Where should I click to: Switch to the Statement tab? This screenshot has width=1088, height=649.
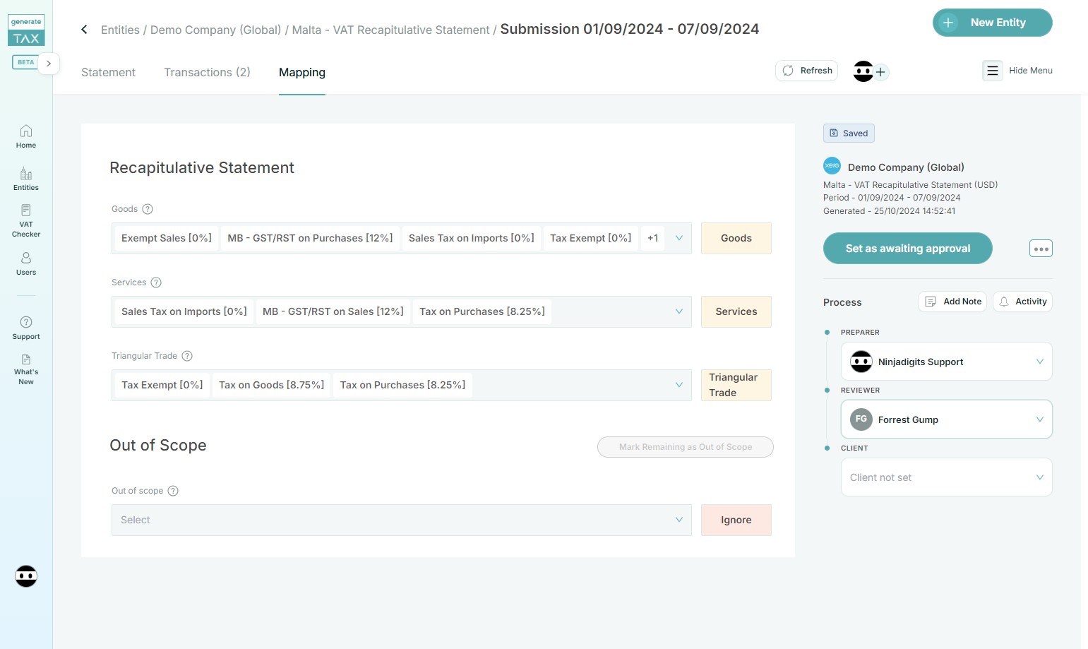(108, 73)
